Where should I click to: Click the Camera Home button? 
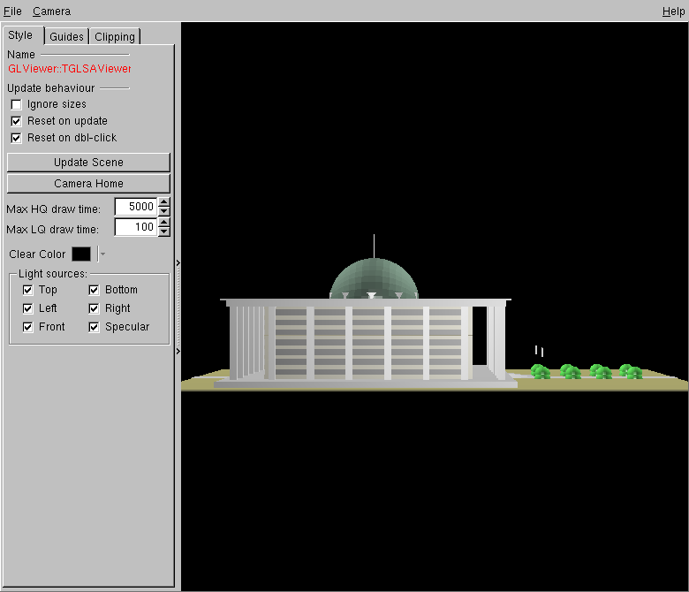[x=88, y=184]
